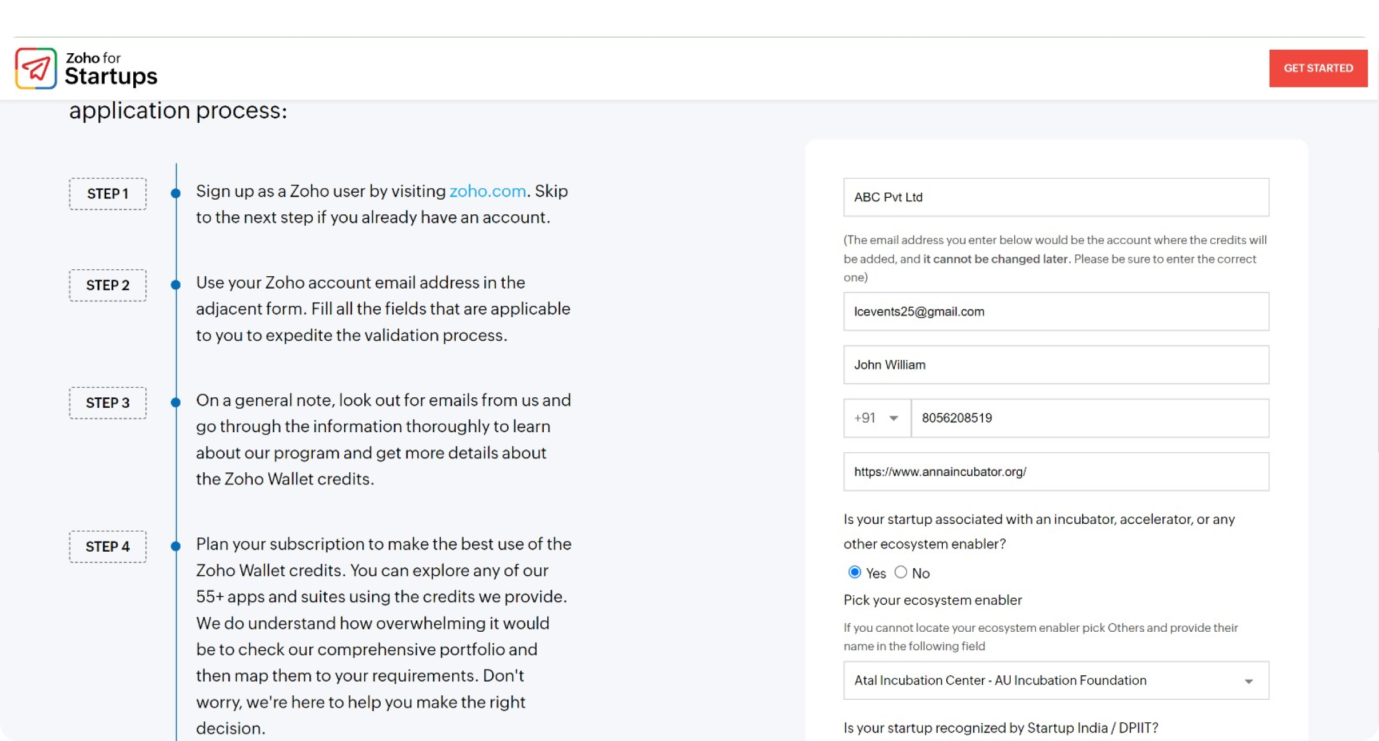Open the zoho.com link in STEP 1
The height and width of the screenshot is (741, 1379).
[x=487, y=191]
